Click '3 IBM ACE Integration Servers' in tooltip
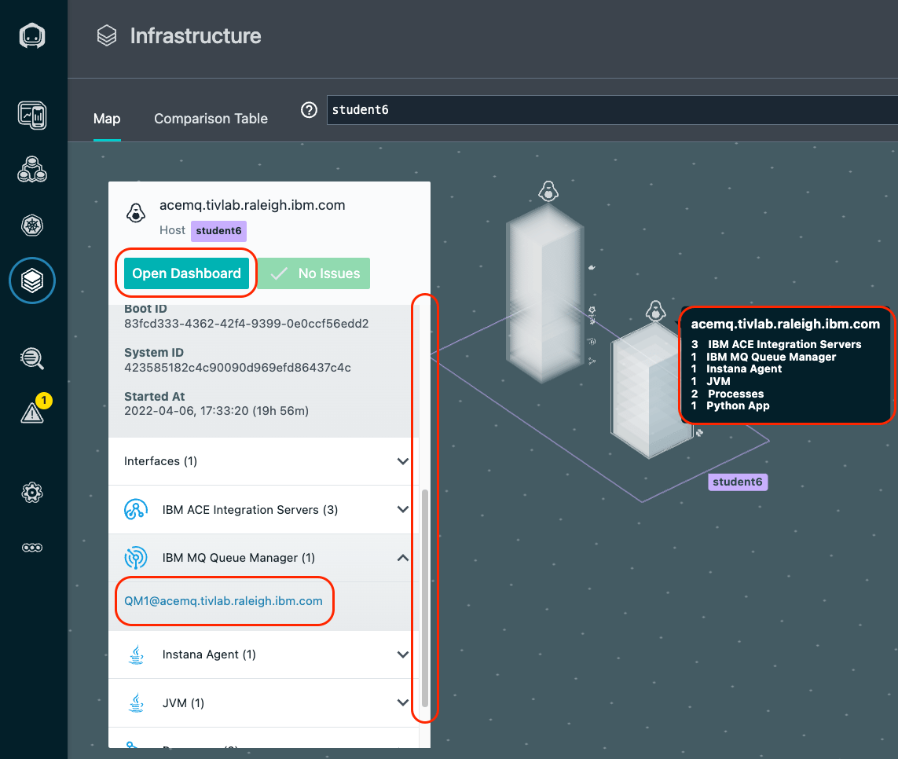The image size is (898, 759). pos(776,344)
